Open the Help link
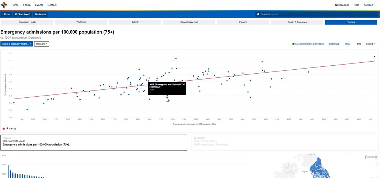380x178 pixels. click(356, 5)
